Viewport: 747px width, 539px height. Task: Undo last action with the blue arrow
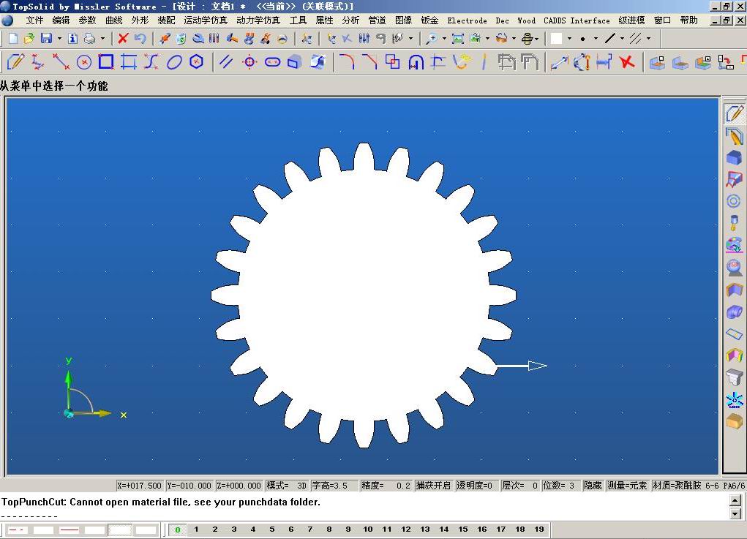tap(140, 39)
